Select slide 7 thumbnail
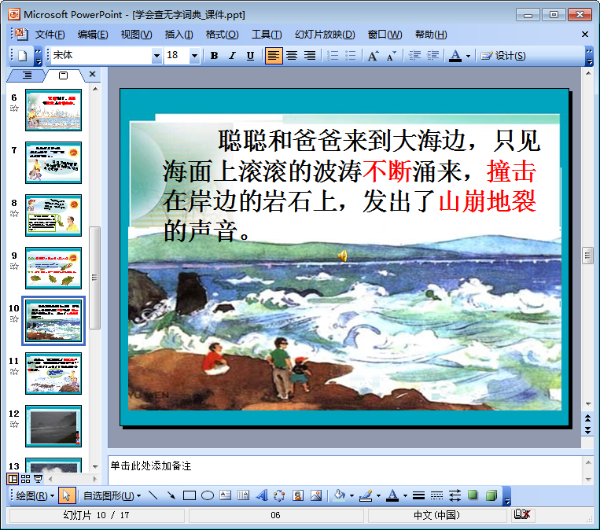 (x=53, y=163)
